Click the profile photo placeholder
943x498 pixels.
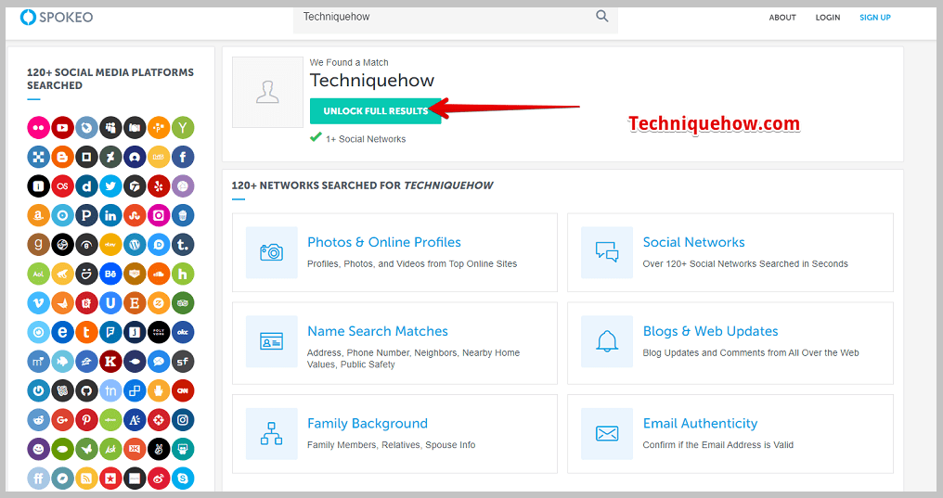[x=267, y=92]
